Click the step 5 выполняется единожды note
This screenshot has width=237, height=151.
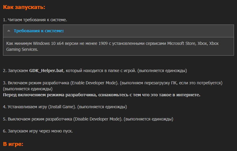pyautogui.click(x=148, y=119)
